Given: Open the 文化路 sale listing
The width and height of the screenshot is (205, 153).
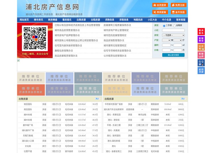Looking at the screenshot, I should tap(28, 146).
